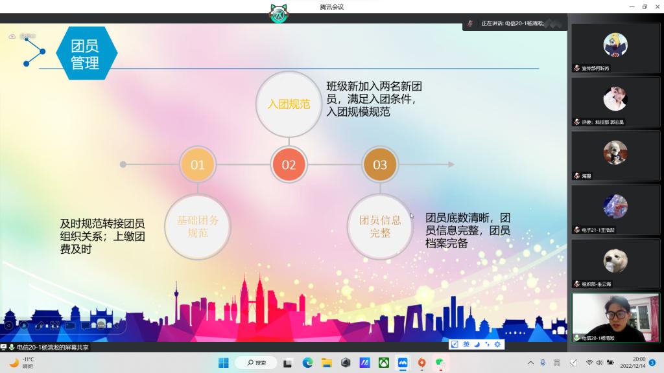Select the 电信20-1杨清淞 video thumbnail
Viewport: 664px width, 373px height.
tap(615, 317)
